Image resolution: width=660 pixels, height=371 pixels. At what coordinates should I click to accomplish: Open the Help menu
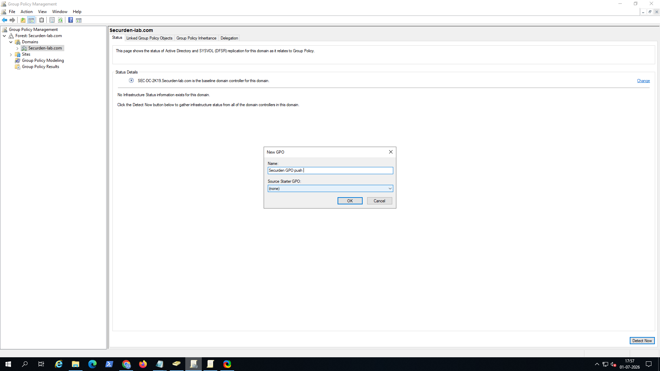[77, 12]
